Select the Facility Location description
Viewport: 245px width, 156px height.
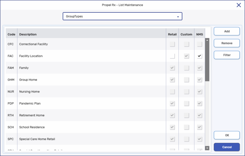(92, 56)
